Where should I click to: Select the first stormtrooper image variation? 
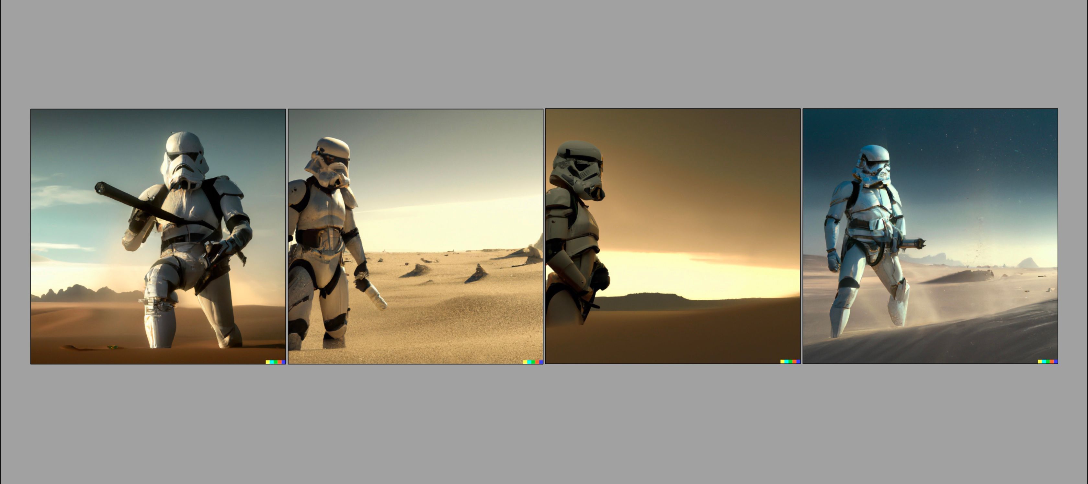[158, 236]
